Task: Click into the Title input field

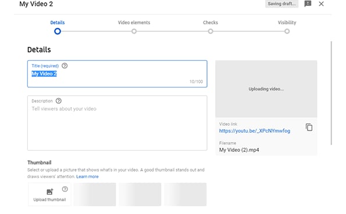Action: click(x=117, y=74)
